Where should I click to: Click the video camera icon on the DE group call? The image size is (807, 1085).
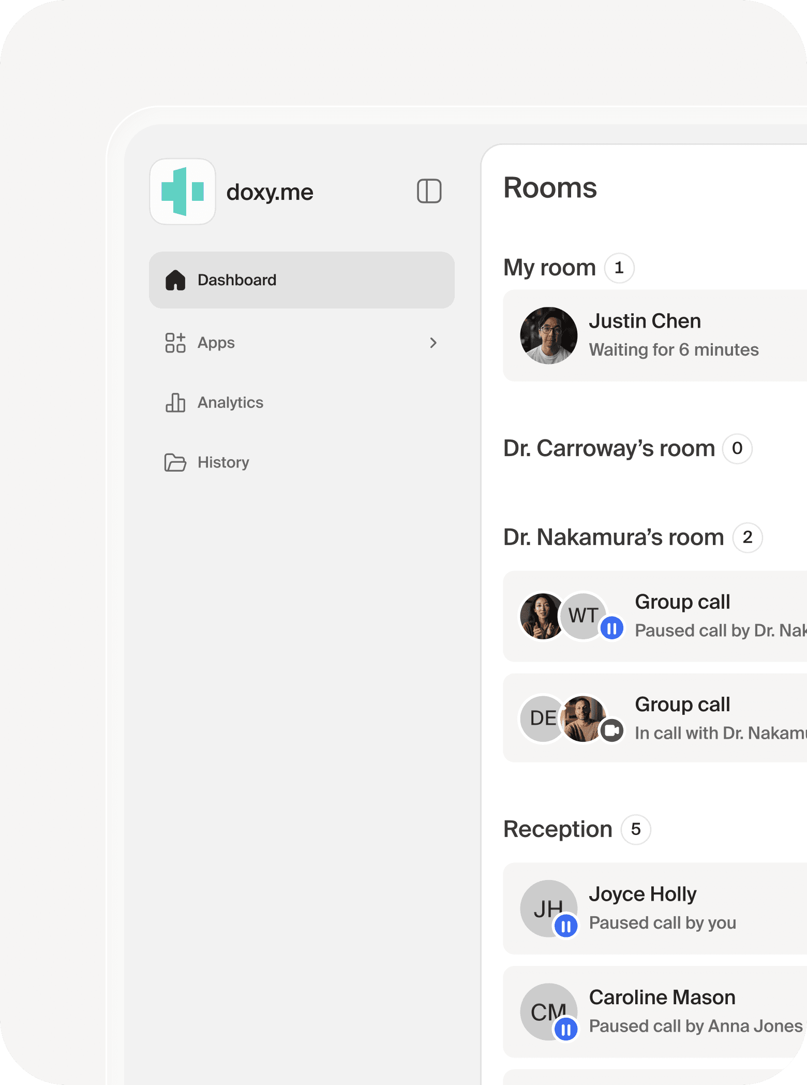(612, 731)
